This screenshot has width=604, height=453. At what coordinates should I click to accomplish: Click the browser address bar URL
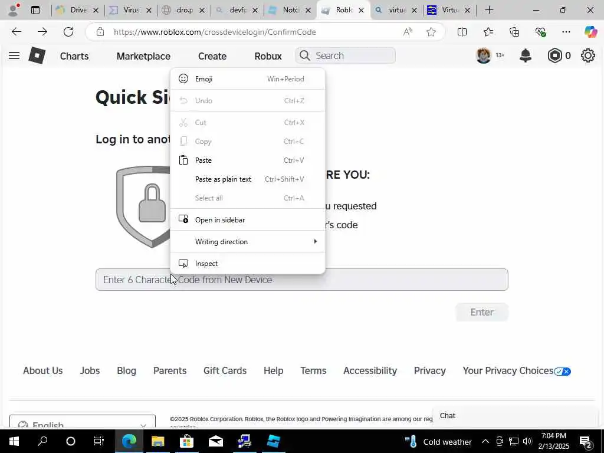[215, 32]
